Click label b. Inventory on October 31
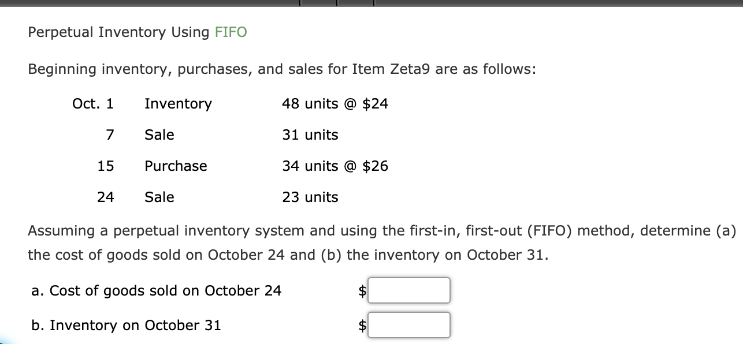 pyautogui.click(x=127, y=325)
